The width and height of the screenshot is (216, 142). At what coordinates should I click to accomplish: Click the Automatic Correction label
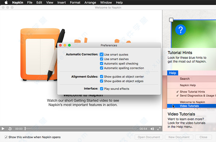pyautogui.click(x=82, y=54)
